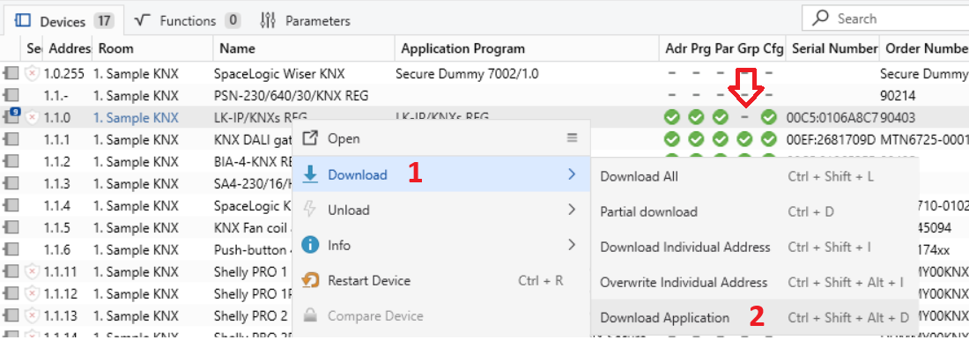Image resolution: width=969 pixels, height=340 pixels.
Task: Click the Functions square-root icon
Action: point(142,20)
